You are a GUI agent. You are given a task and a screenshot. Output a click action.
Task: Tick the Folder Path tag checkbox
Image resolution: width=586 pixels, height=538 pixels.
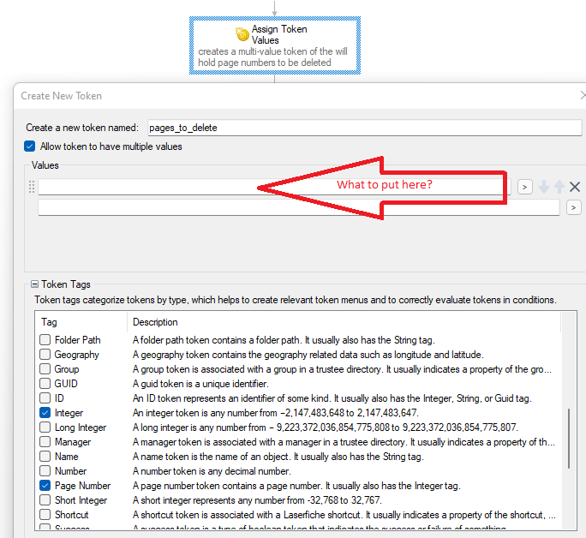coord(45,340)
